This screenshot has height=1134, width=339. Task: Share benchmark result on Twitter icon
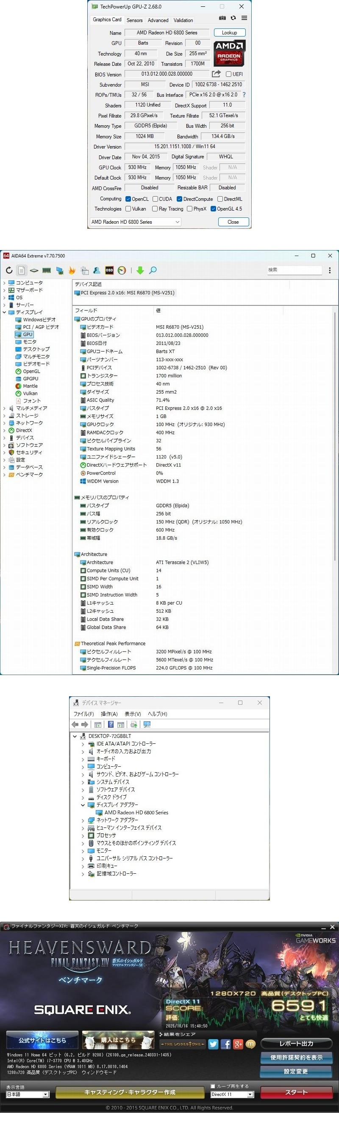click(214, 1044)
